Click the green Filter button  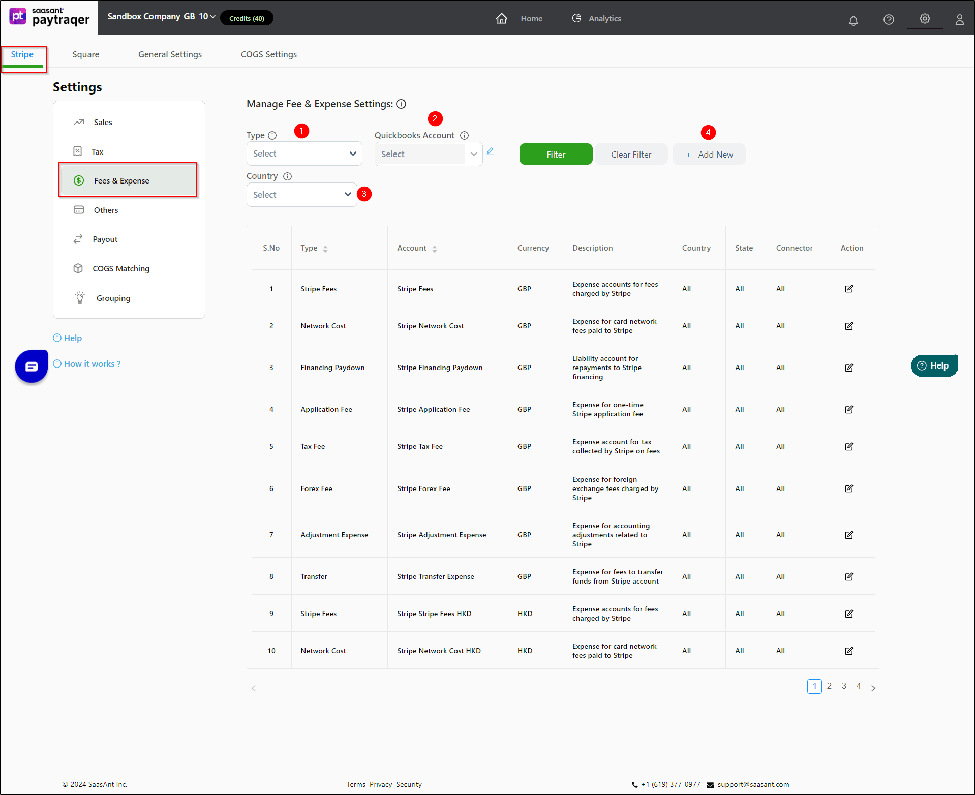(556, 154)
